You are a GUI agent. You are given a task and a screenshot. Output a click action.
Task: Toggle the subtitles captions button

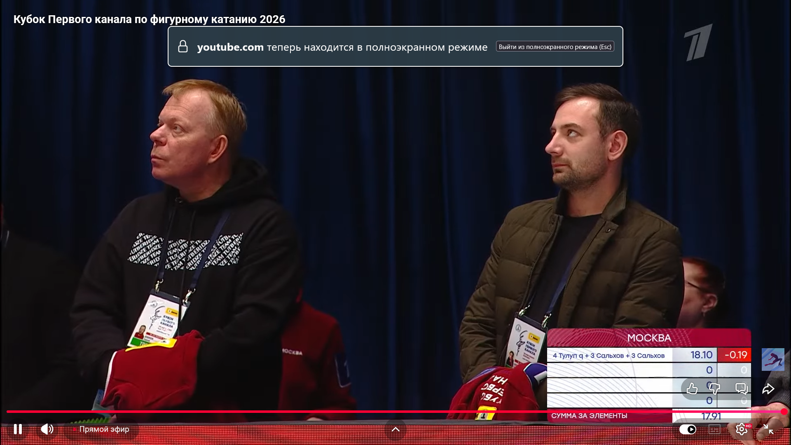tap(714, 429)
